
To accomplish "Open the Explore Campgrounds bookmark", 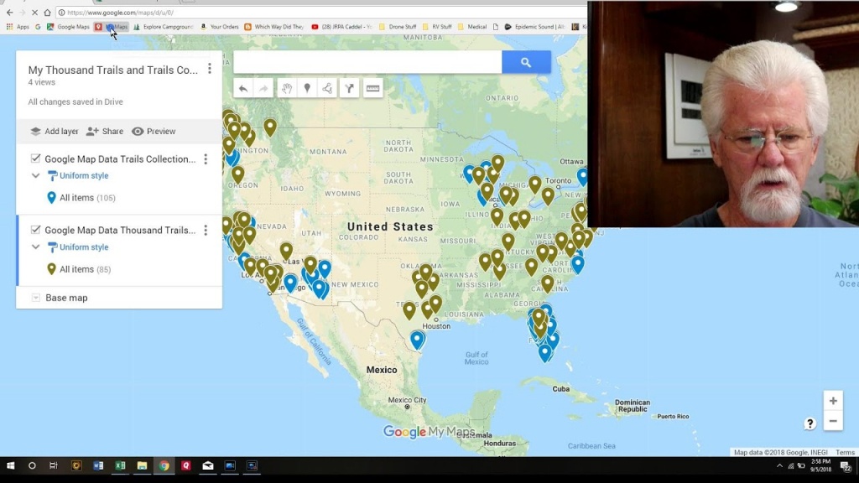I will click(164, 26).
